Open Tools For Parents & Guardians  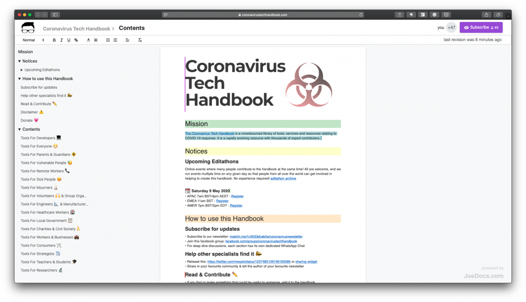[x=49, y=155]
